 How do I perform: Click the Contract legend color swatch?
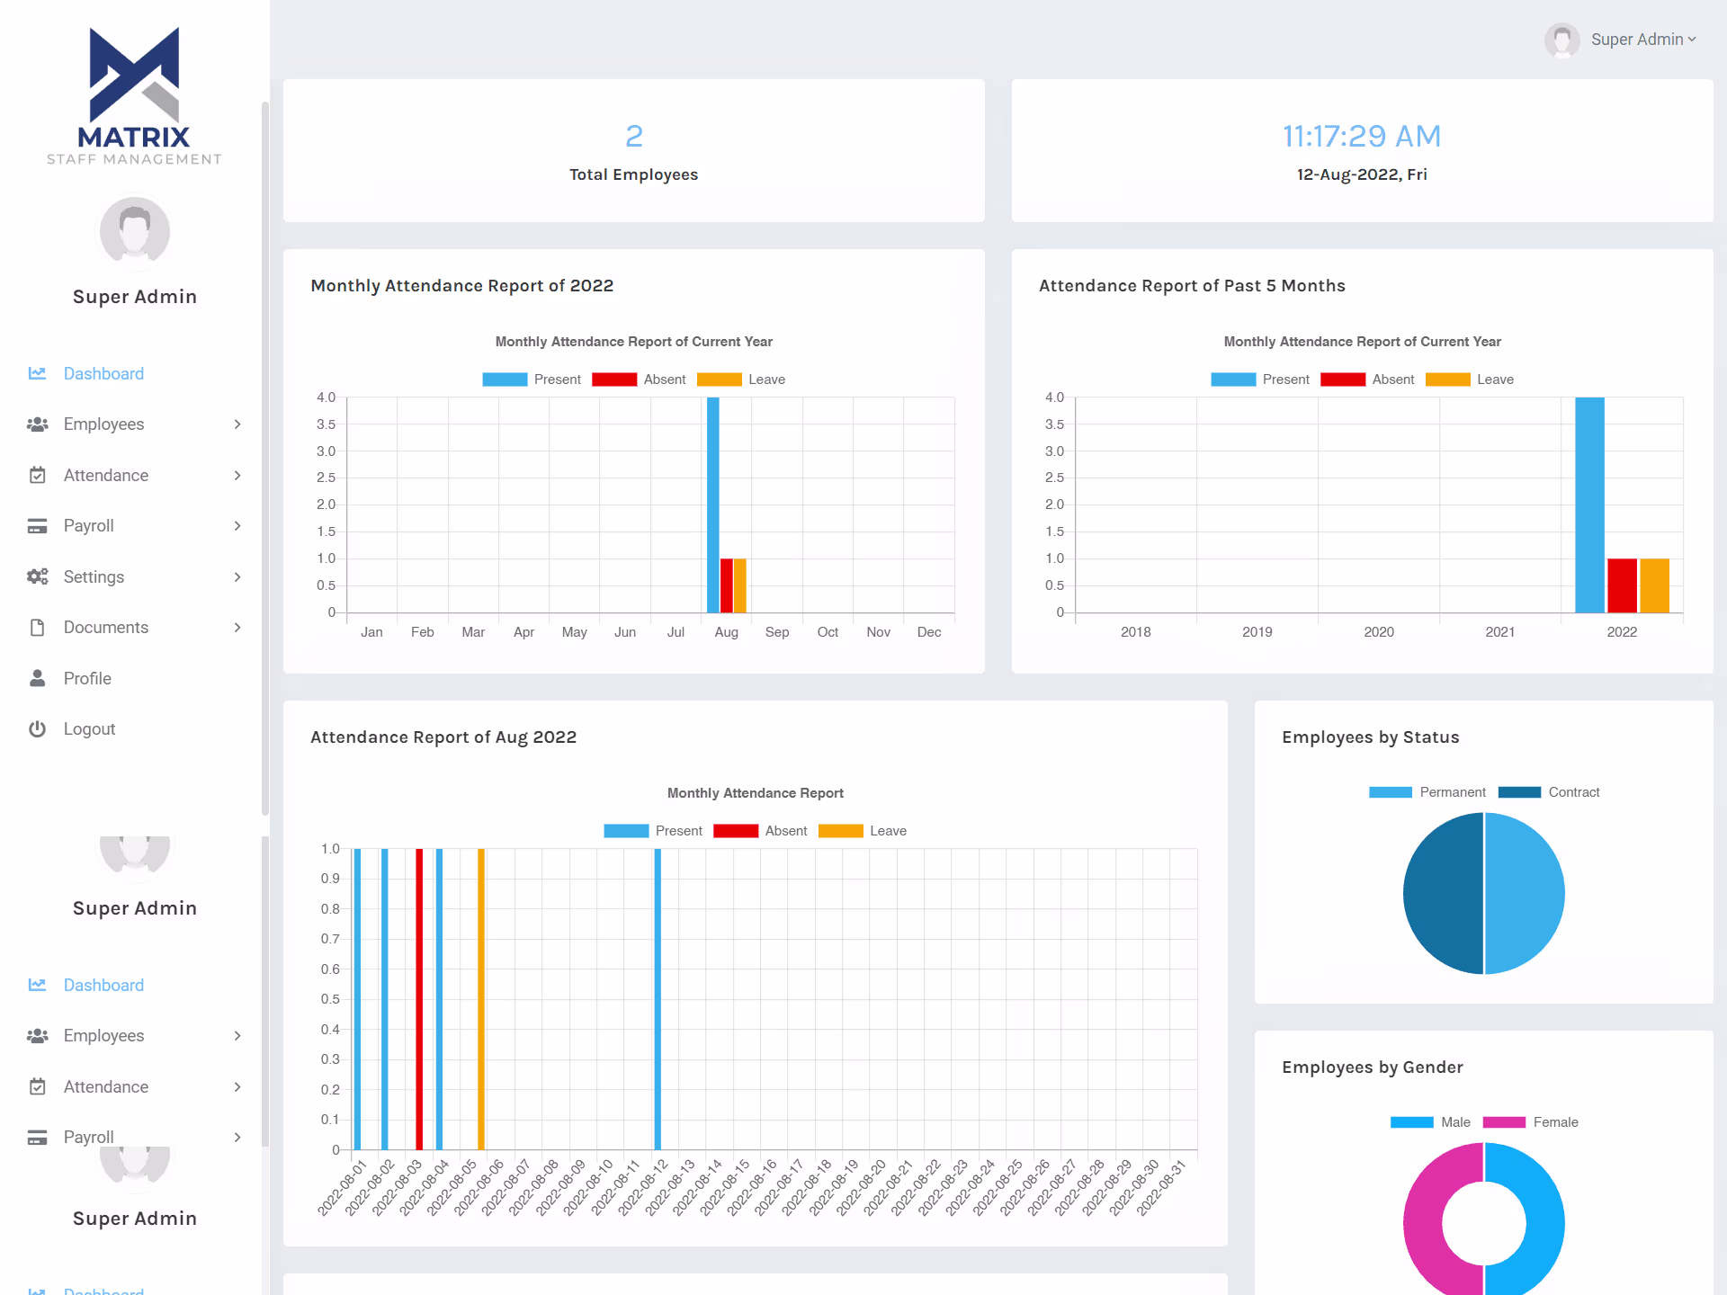tap(1519, 792)
